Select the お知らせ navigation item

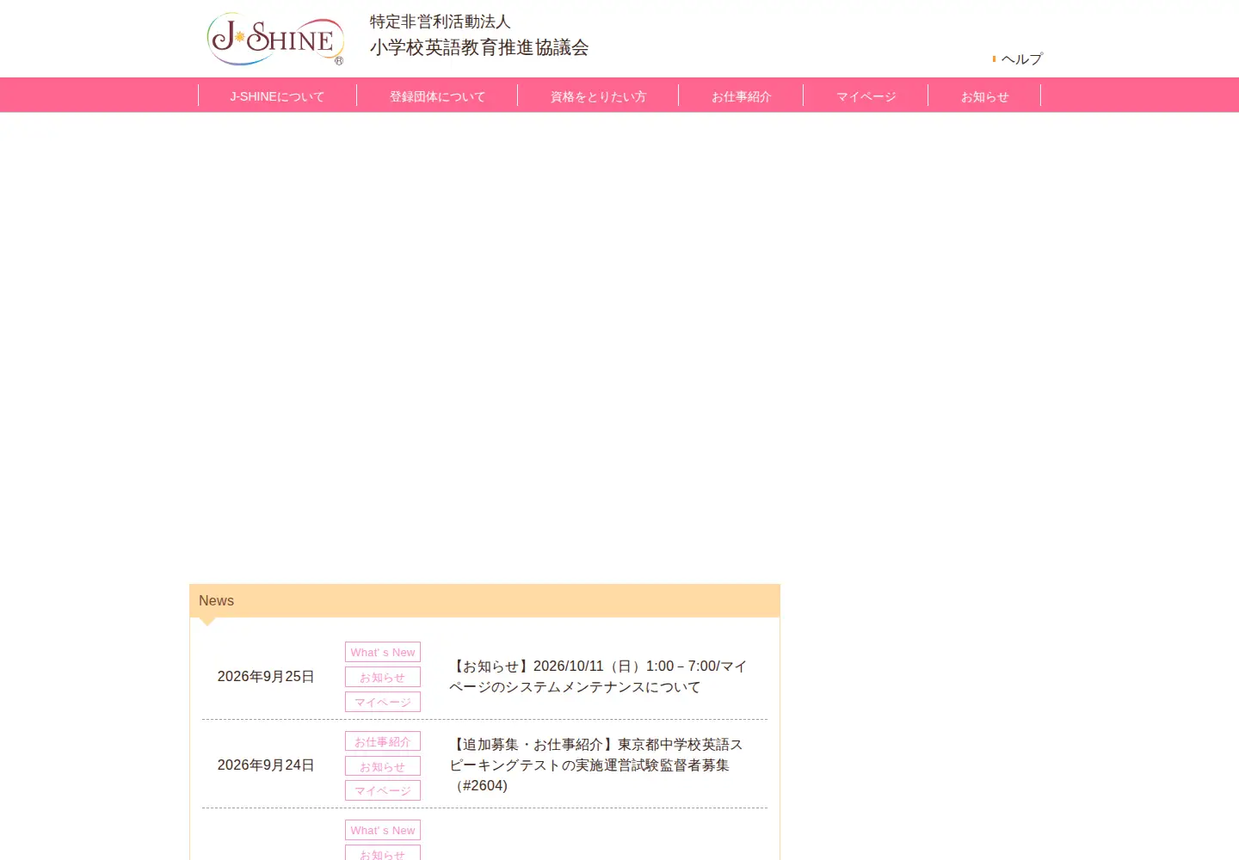click(984, 96)
